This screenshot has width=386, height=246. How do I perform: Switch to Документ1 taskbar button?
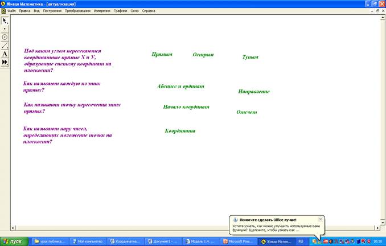pos(163,241)
